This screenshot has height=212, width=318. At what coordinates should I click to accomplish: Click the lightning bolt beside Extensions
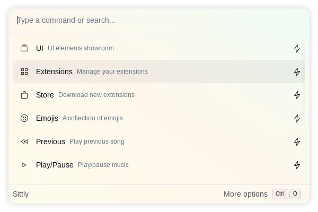[297, 72]
